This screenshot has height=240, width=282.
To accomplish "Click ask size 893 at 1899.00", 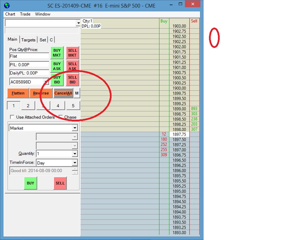I will pyautogui.click(x=194, y=109).
